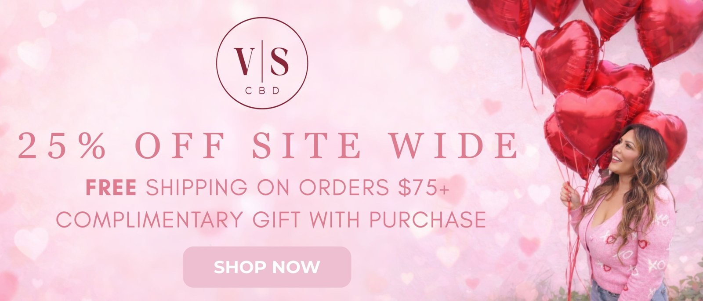703x301 pixels.
Task: Click the COMPLIMENTARY GIFT WITH PURCHASE line
Action: pyautogui.click(x=271, y=219)
